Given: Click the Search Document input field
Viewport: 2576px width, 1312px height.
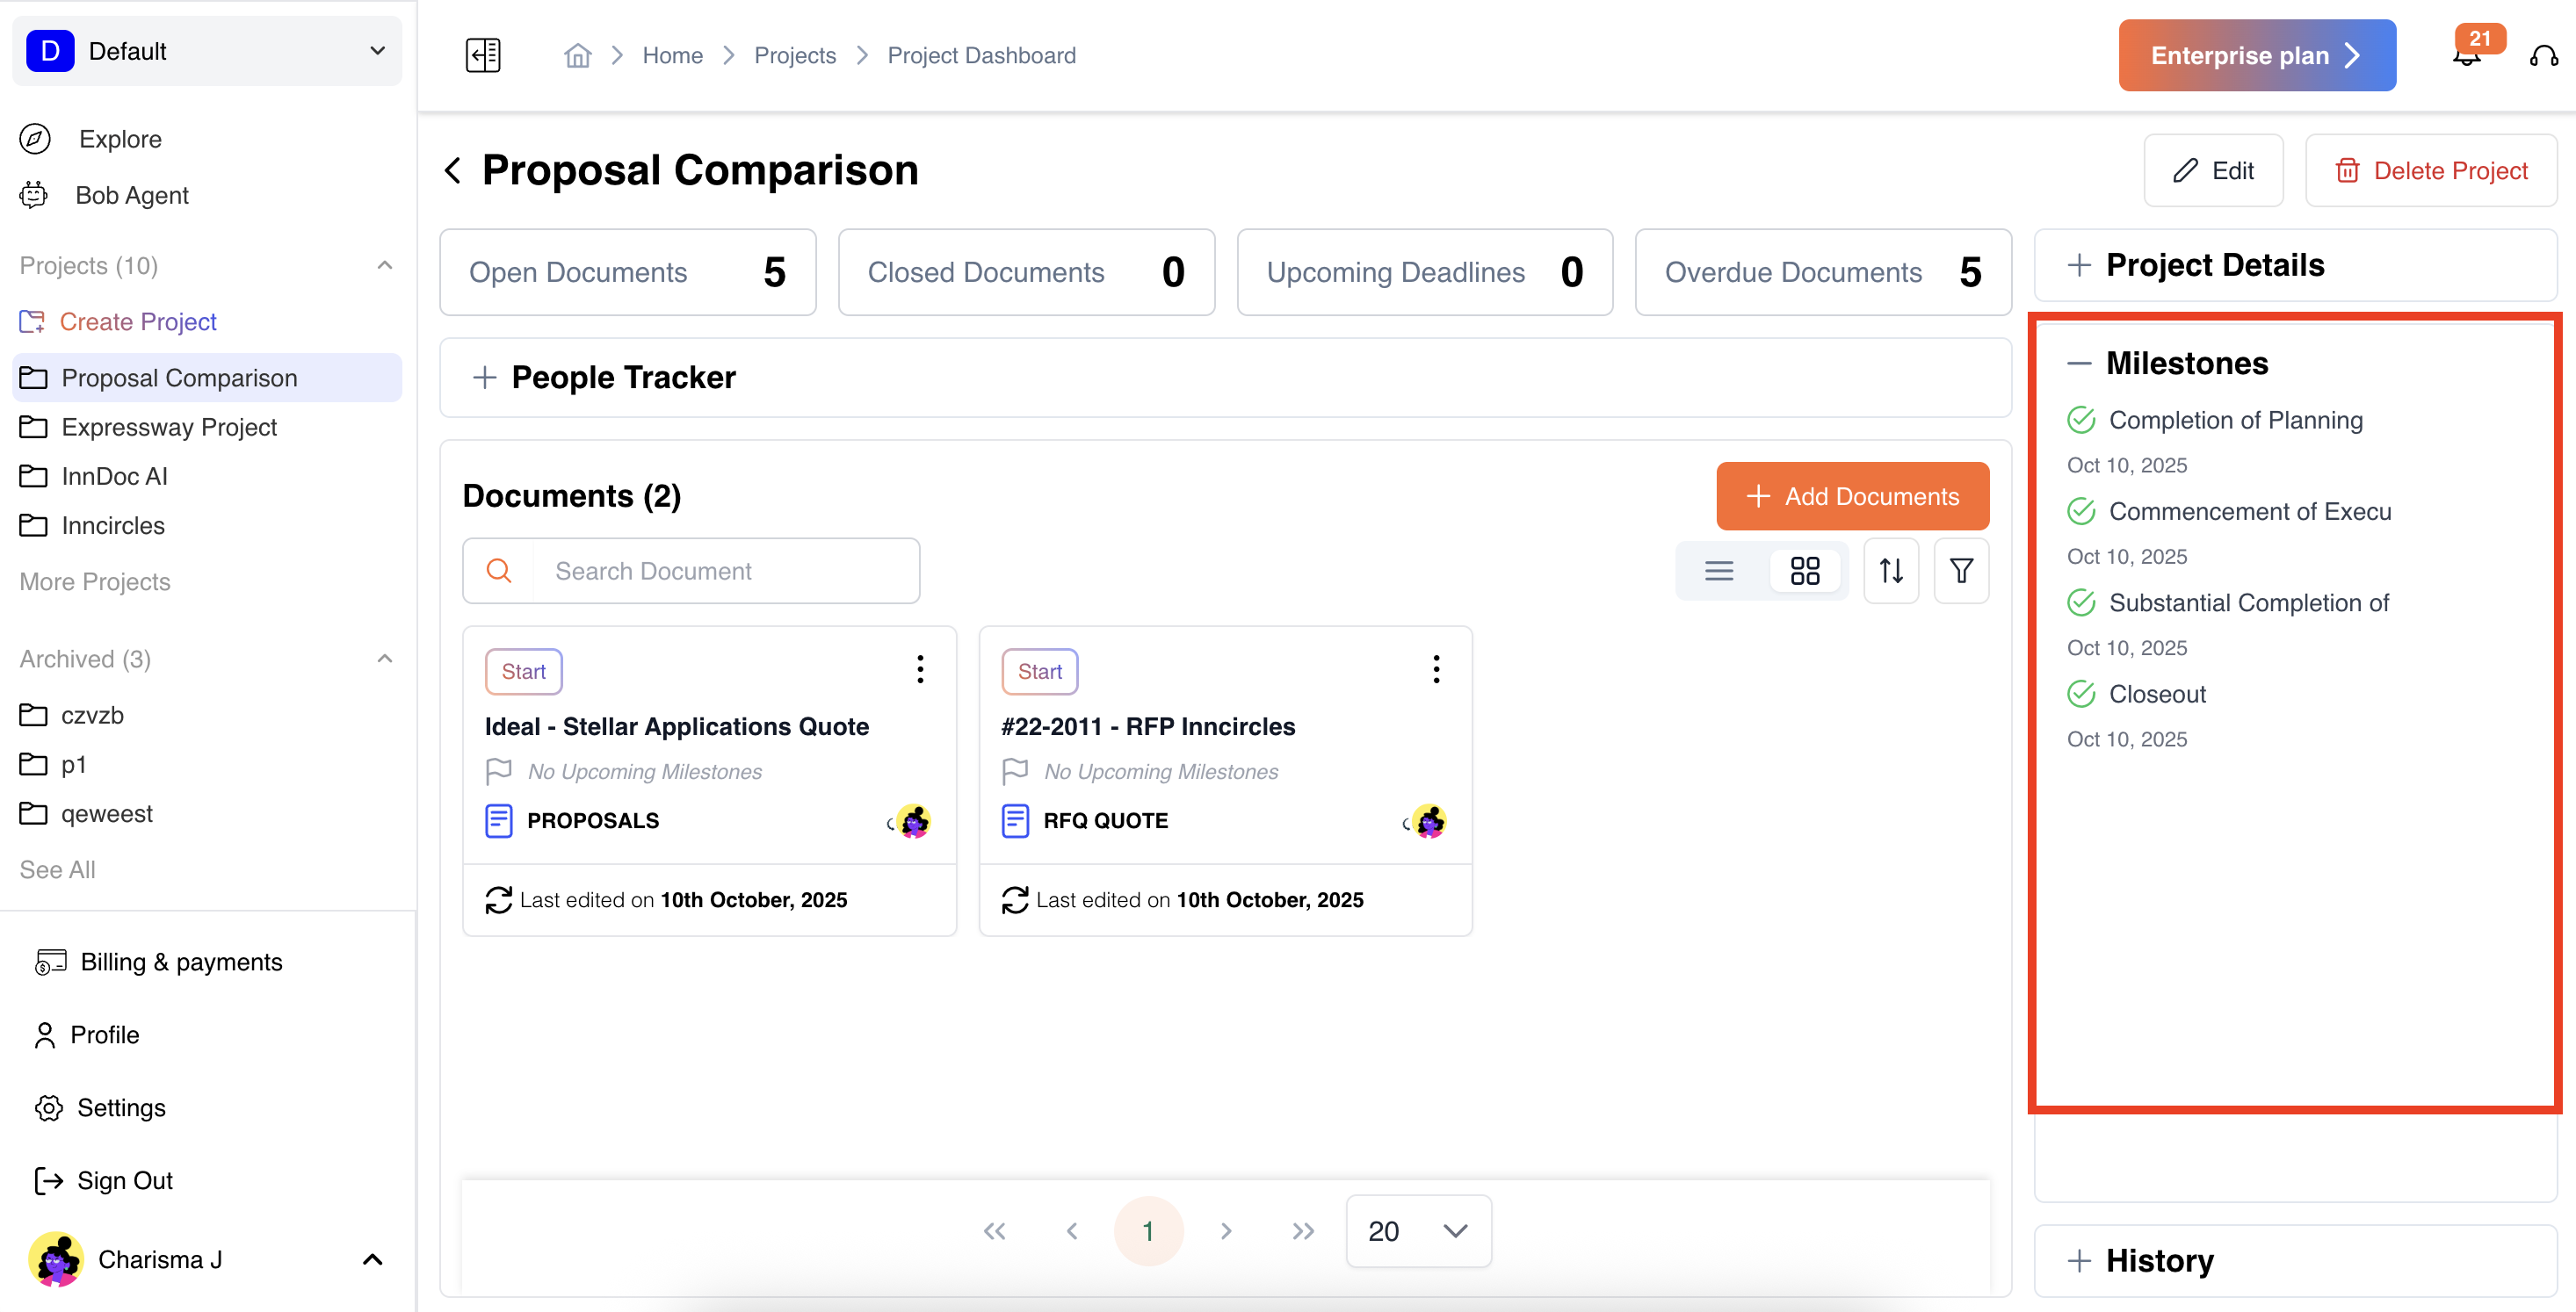Looking at the screenshot, I should [x=725, y=571].
